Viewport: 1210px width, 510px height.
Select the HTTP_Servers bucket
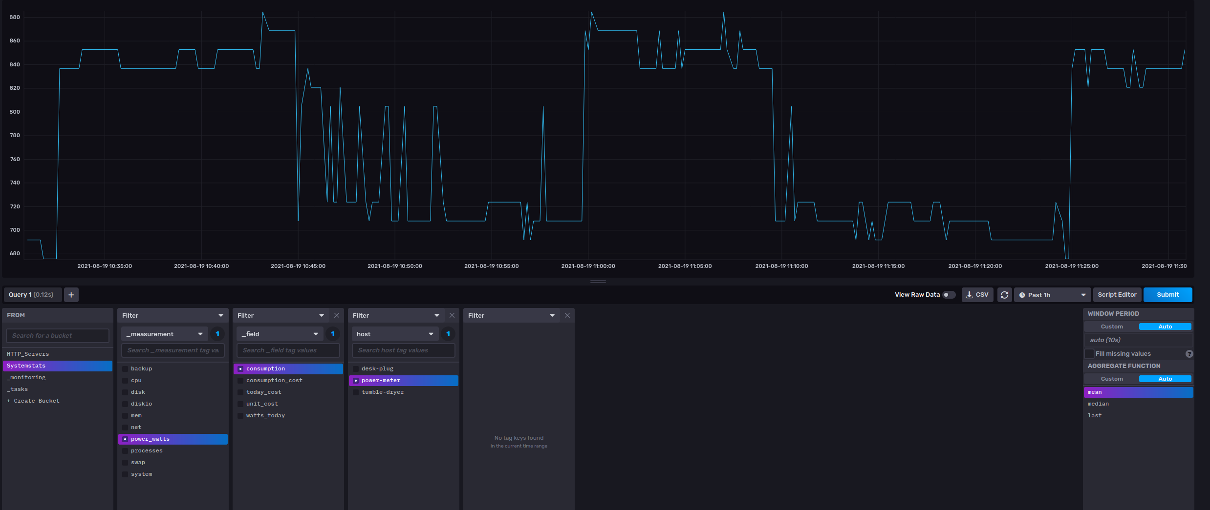pyautogui.click(x=58, y=354)
